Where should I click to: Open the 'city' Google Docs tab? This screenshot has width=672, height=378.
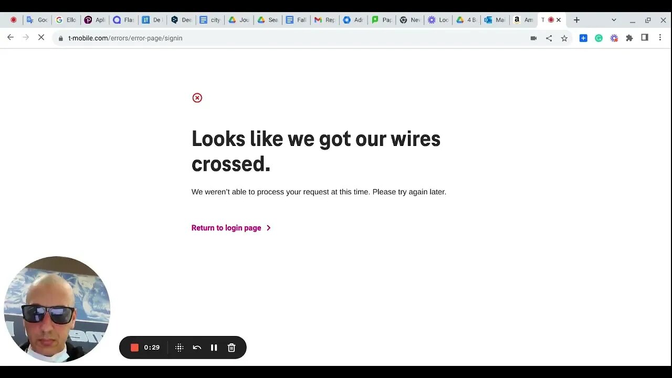point(210,20)
